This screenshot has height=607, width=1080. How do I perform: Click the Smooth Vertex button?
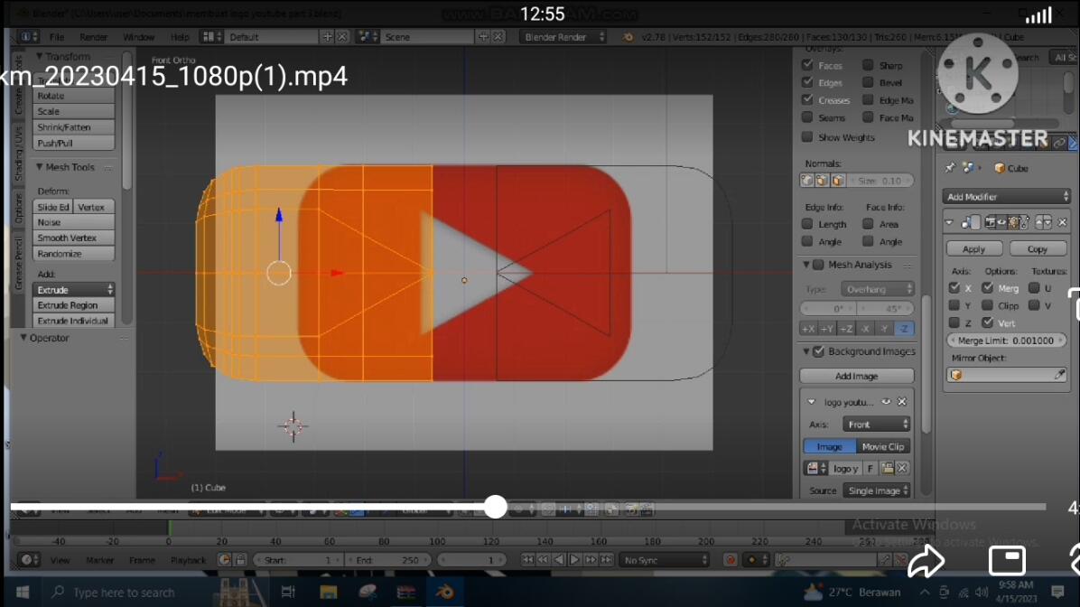[74, 238]
